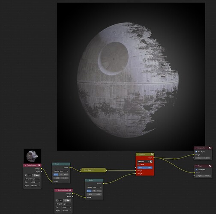Open sRGB color space dropdown in Gradient_Circular node
This screenshot has height=214, width=216.
point(66,207)
